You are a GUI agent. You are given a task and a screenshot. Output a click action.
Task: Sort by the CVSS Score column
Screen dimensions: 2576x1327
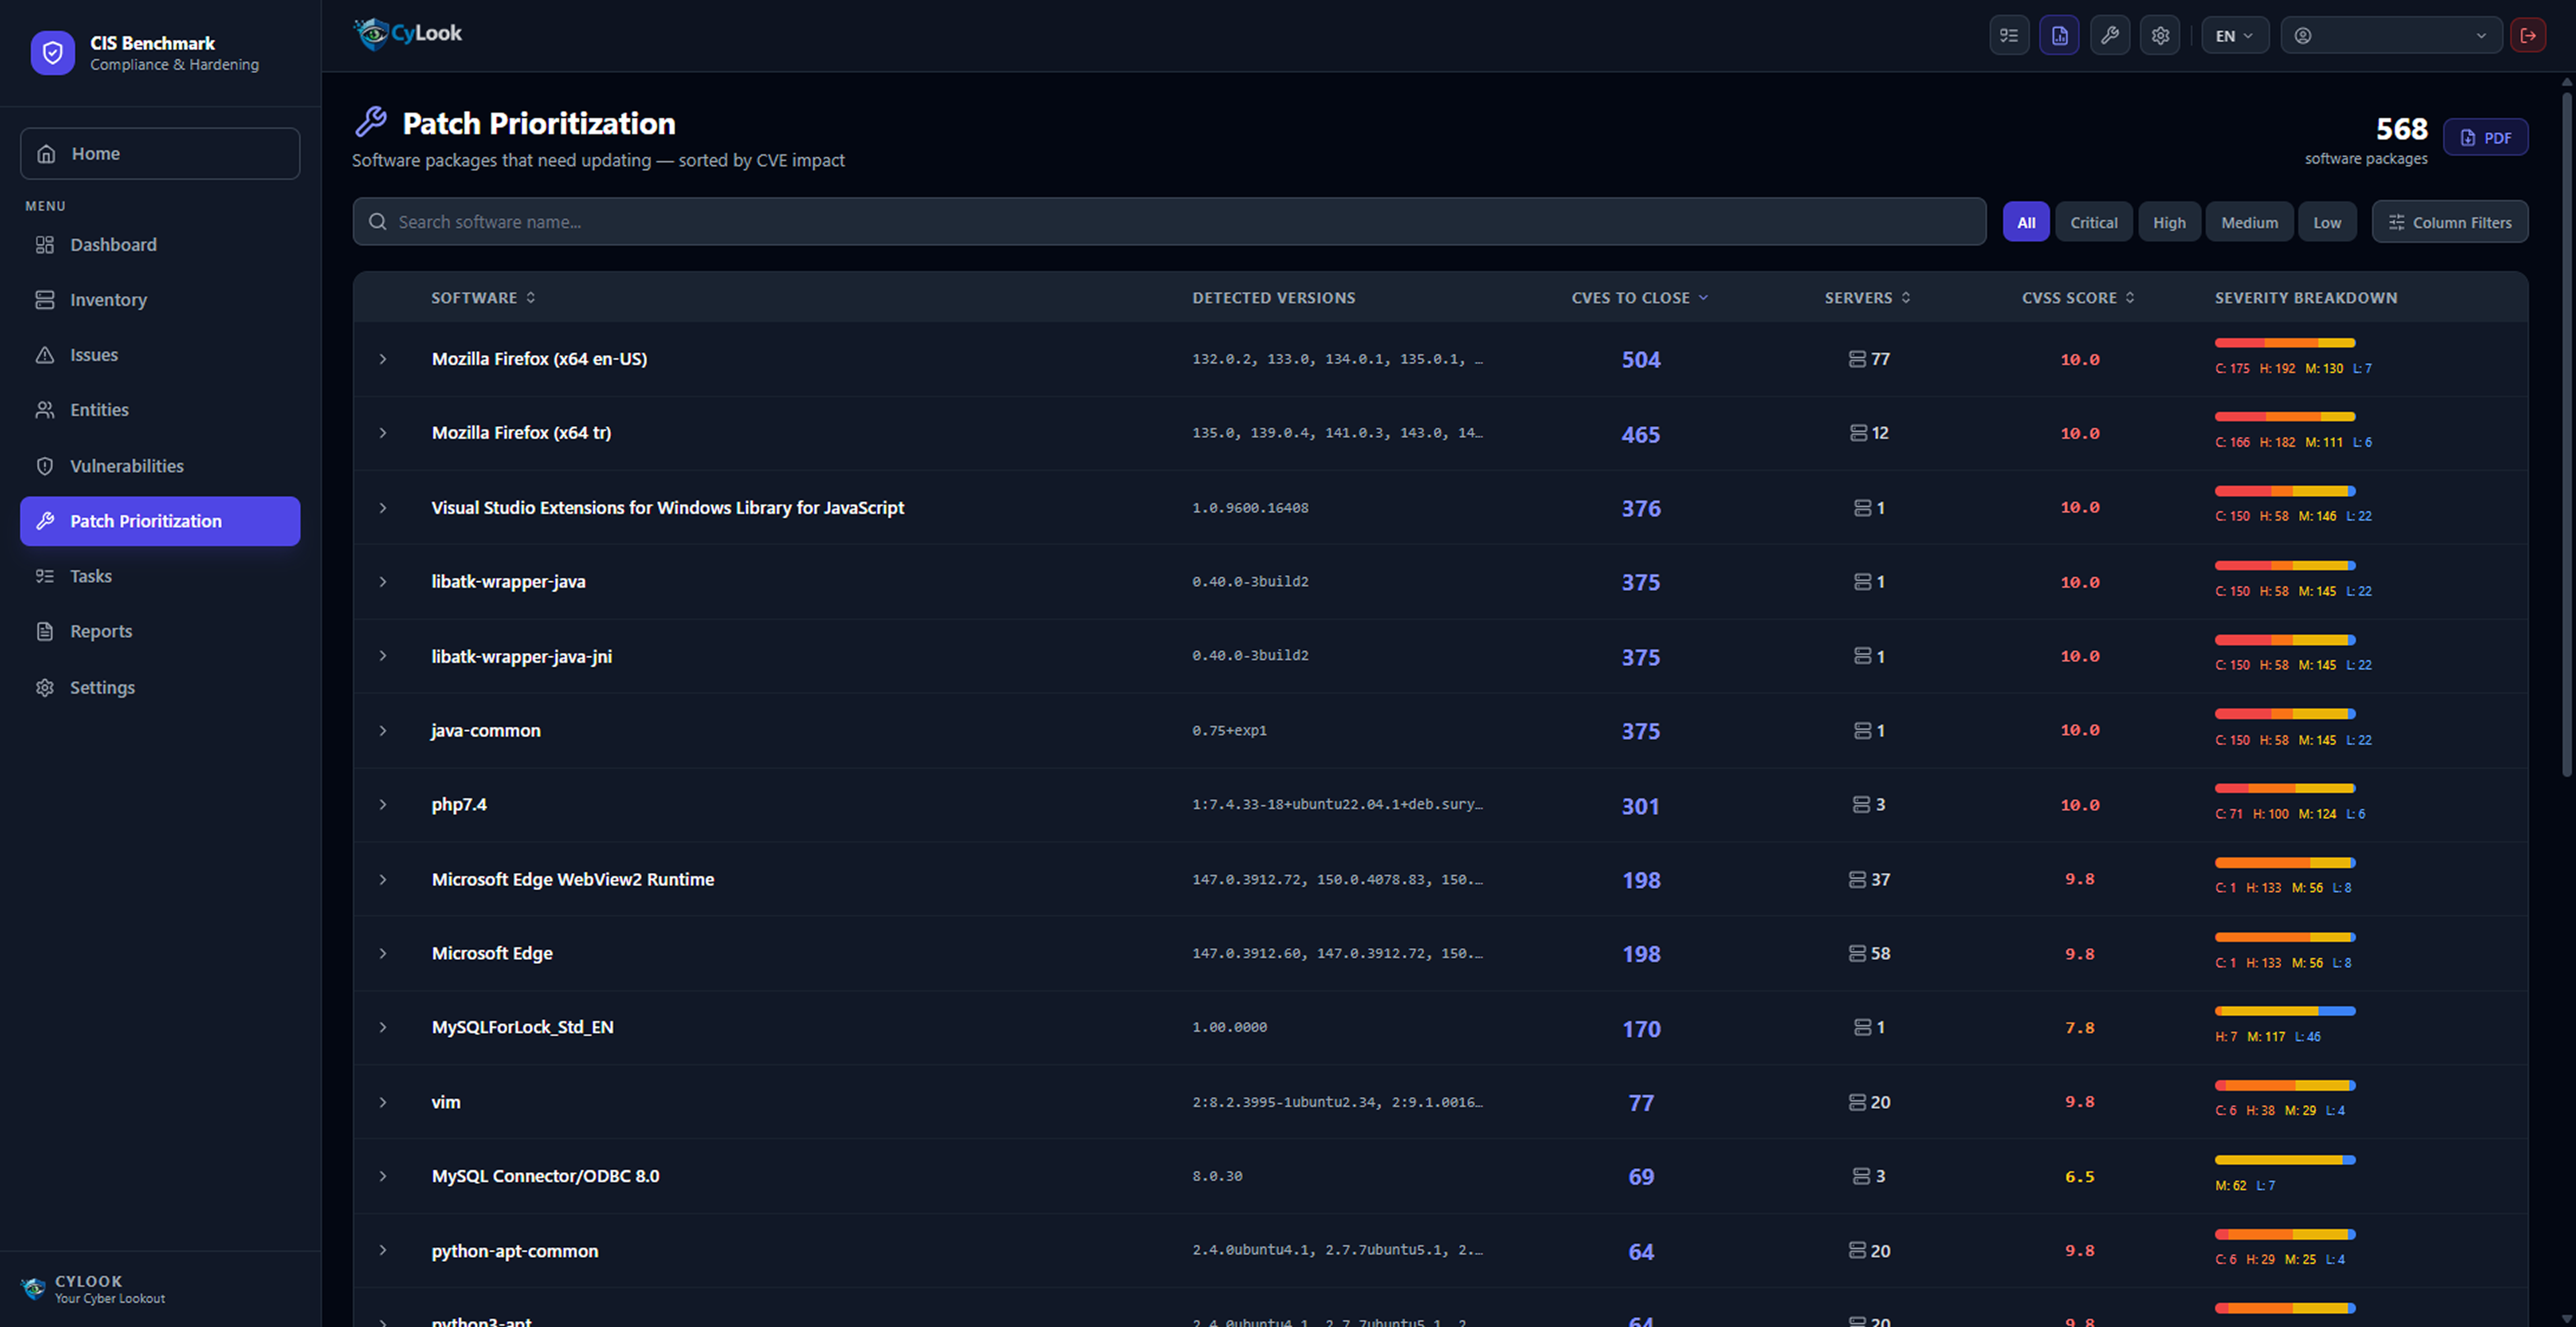pyautogui.click(x=2078, y=298)
